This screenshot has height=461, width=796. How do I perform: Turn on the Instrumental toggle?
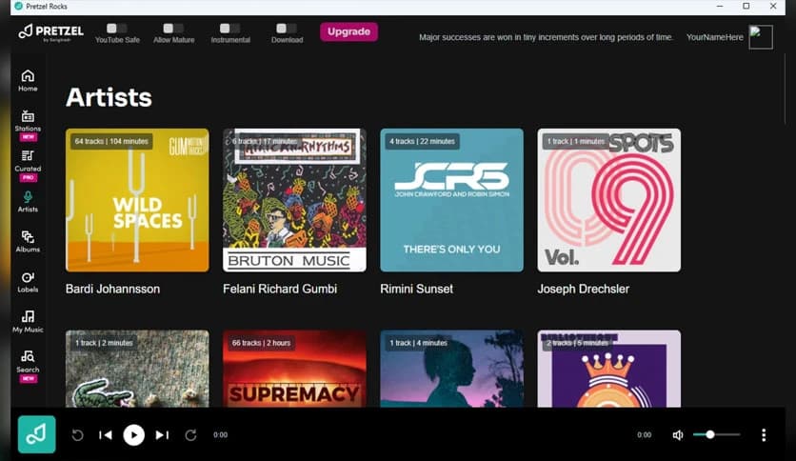[229, 29]
